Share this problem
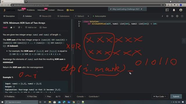Screen dimensions: 186x104 [43, 27]
